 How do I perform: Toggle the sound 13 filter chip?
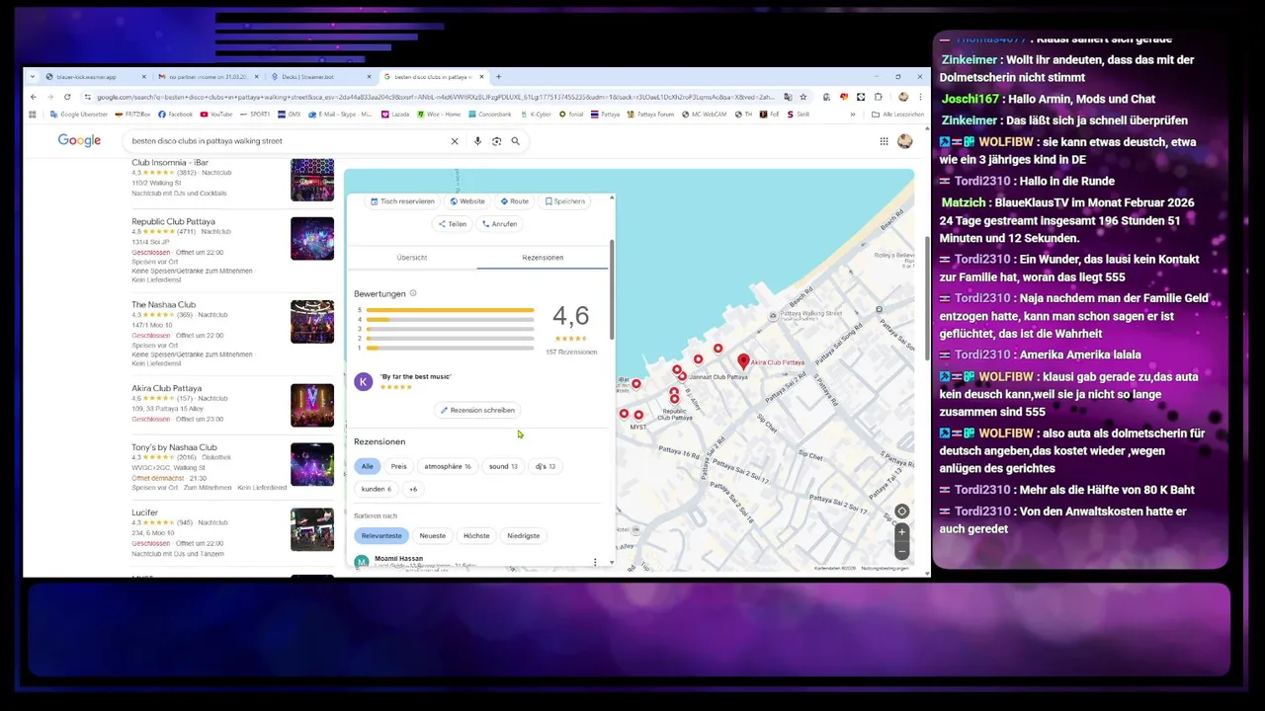(x=503, y=466)
